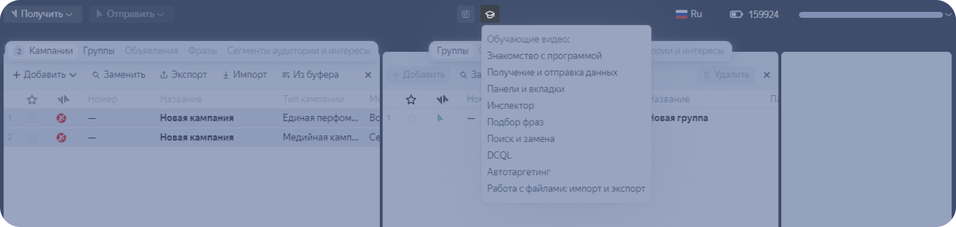Click sync status column header in campaigns table

click(x=63, y=99)
